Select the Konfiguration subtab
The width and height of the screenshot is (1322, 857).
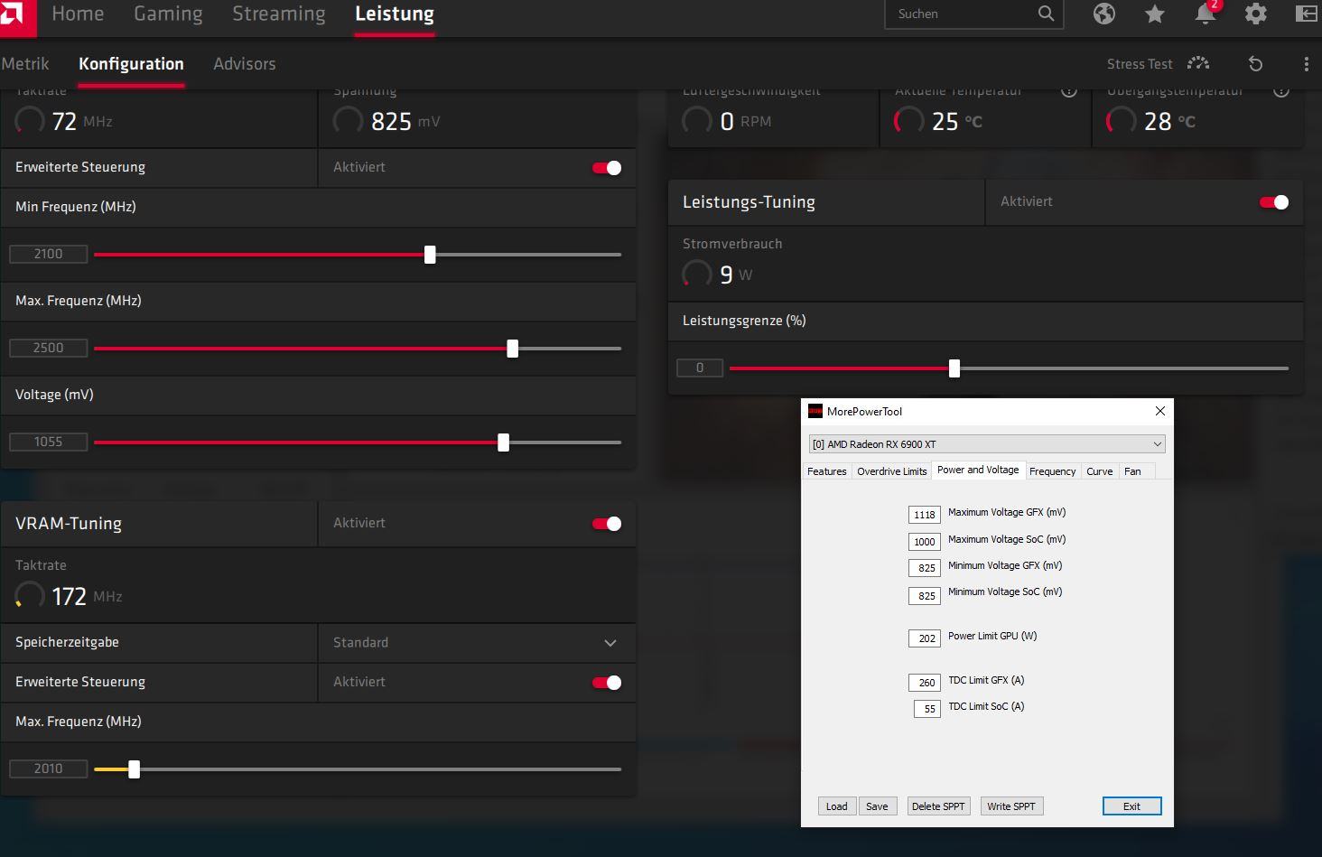(x=131, y=64)
